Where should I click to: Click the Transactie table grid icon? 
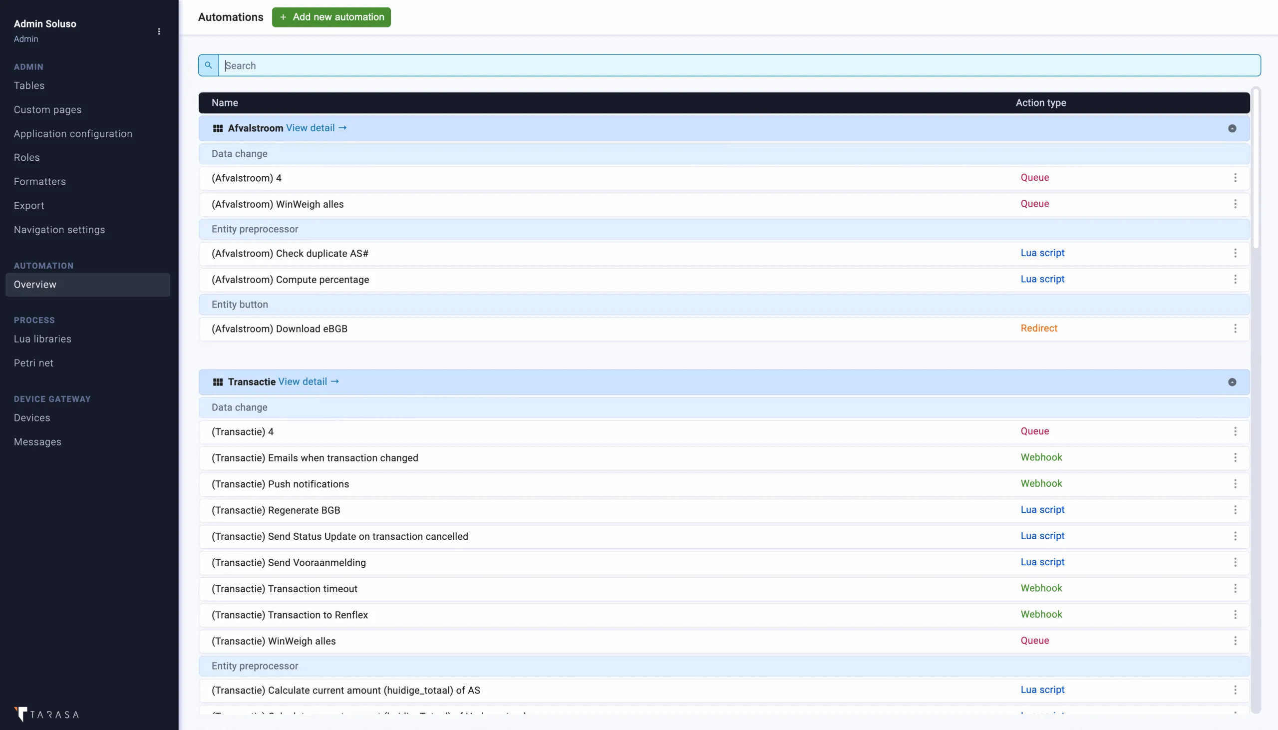click(x=218, y=382)
